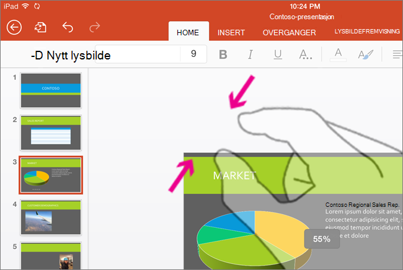Tap the font name box
403x270 pixels.
coord(138,54)
